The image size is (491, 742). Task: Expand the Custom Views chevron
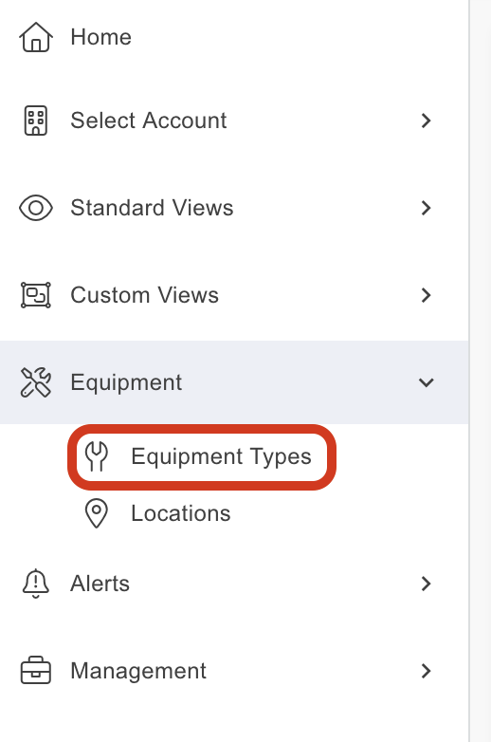tap(426, 295)
